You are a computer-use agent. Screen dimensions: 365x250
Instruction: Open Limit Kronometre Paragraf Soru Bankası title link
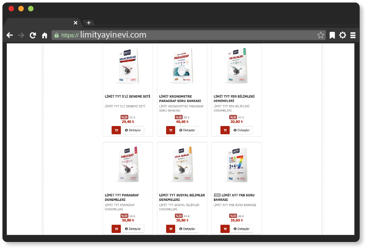[x=180, y=99]
